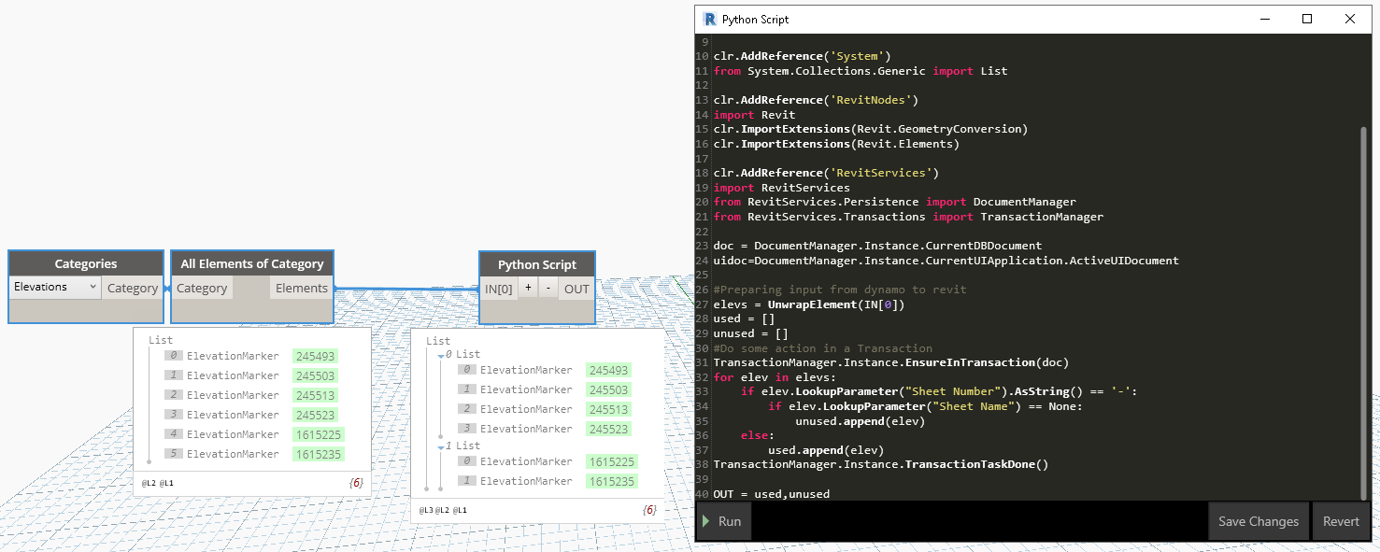Click the IN[0] input port
This screenshot has height=552, width=1380.
tap(498, 289)
